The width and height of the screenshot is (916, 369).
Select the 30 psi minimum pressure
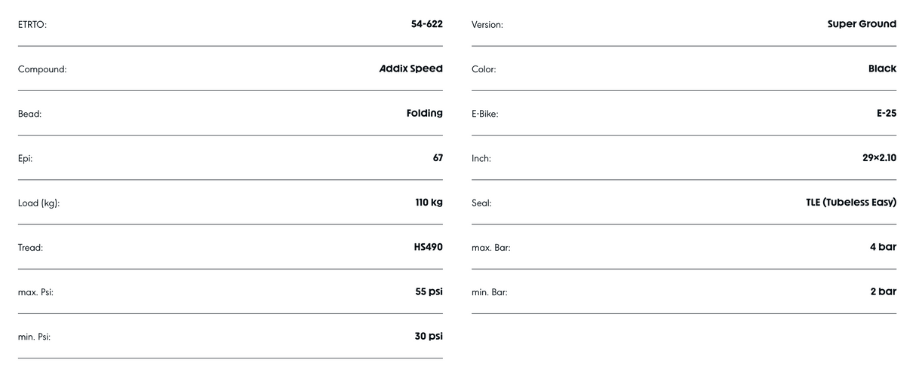click(x=429, y=336)
